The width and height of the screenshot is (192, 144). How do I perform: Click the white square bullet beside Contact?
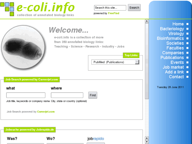pos(187,77)
